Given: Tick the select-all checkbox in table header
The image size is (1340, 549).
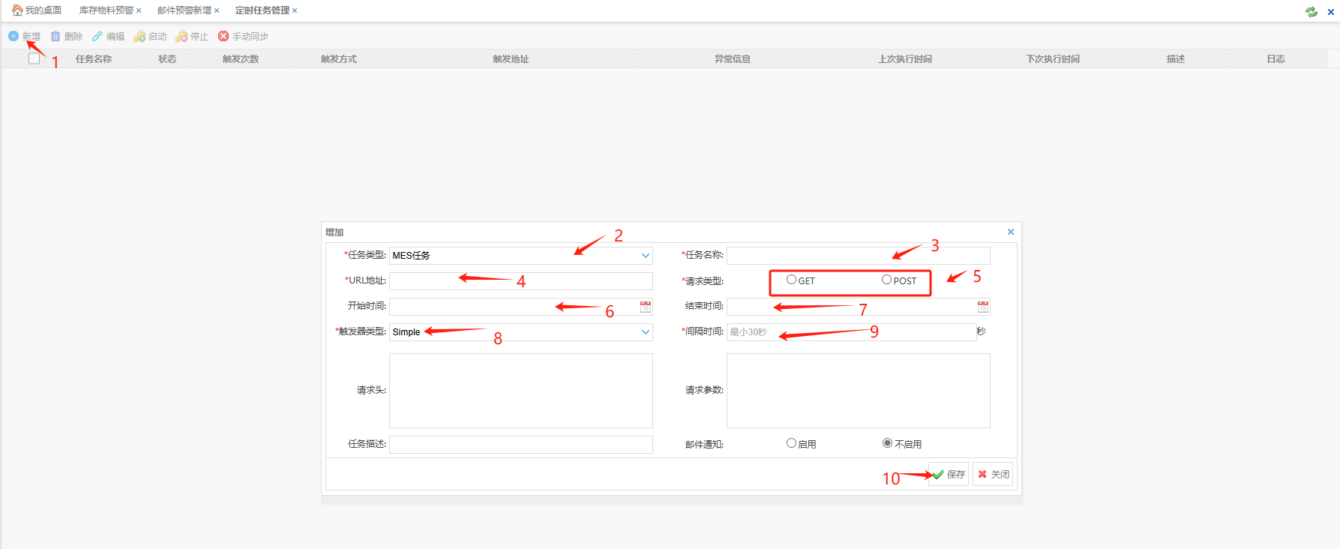Looking at the screenshot, I should (x=34, y=58).
